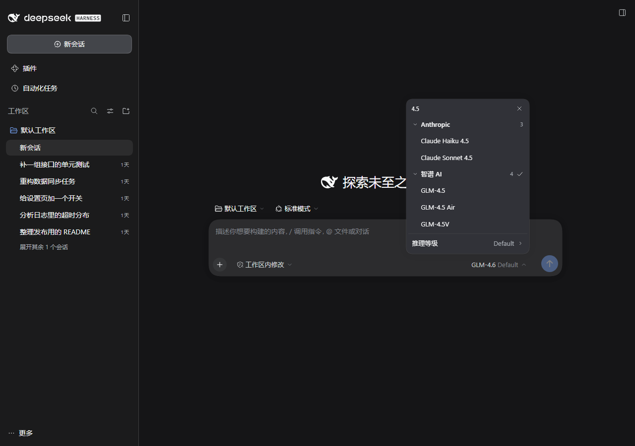Start a new conversation with 新会话 button
635x446 pixels.
[x=69, y=44]
